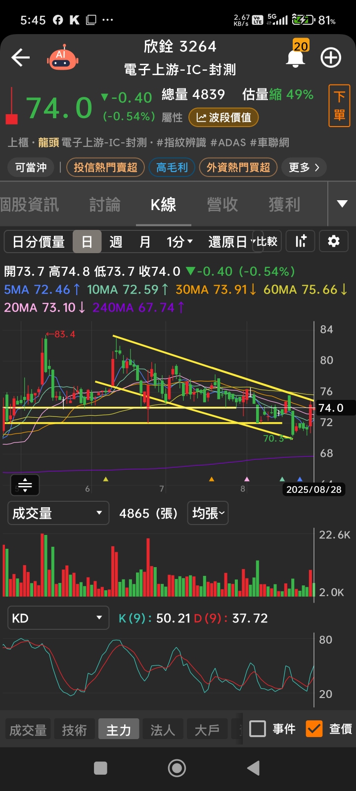Uncheck the 查價 checkbox
The height and width of the screenshot is (791, 356).
(314, 729)
